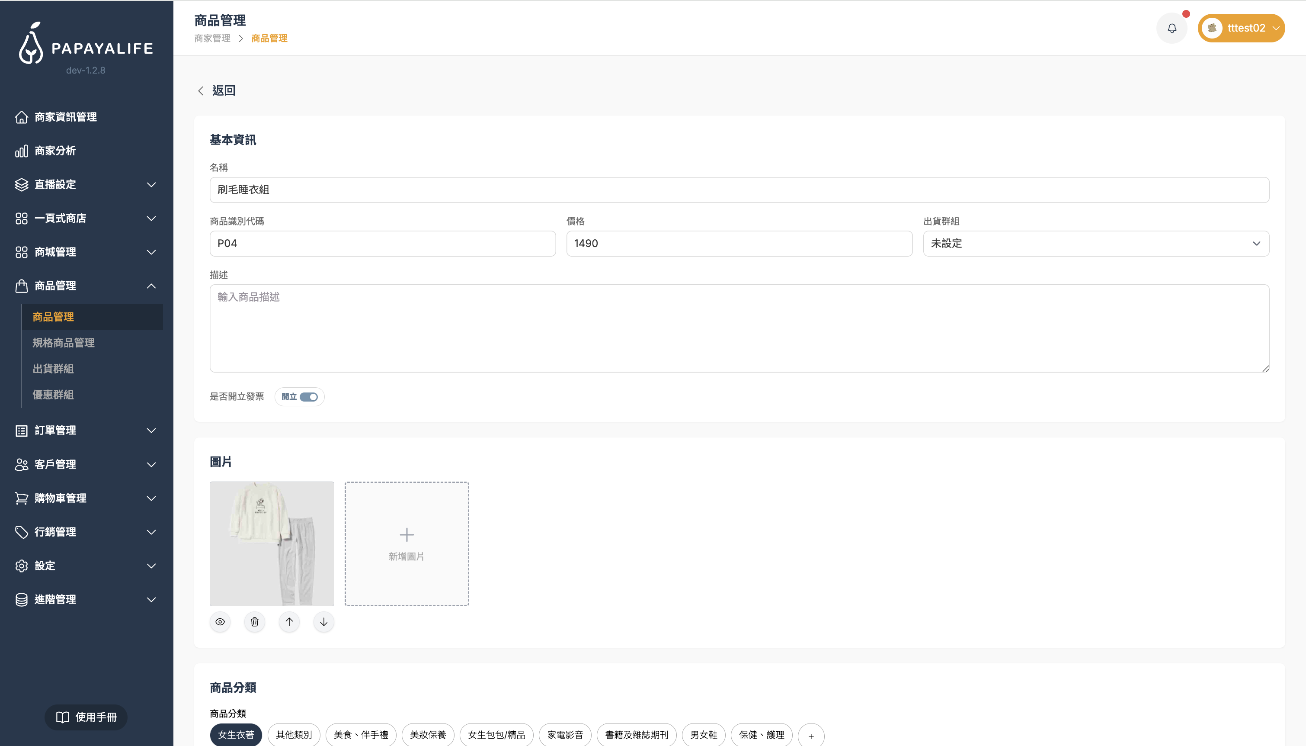
Task: Go to 規格商品管理 submenu item
Action: point(64,343)
